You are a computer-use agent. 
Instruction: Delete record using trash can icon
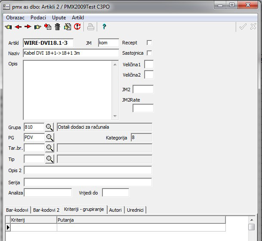pos(57,27)
